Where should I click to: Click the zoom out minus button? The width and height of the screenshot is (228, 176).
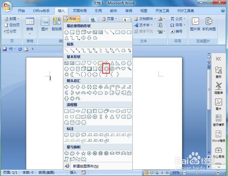pos(184,173)
